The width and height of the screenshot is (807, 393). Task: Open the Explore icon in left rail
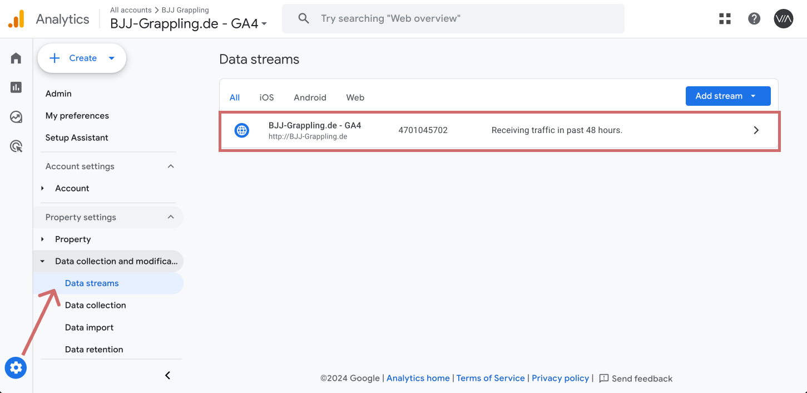16,117
